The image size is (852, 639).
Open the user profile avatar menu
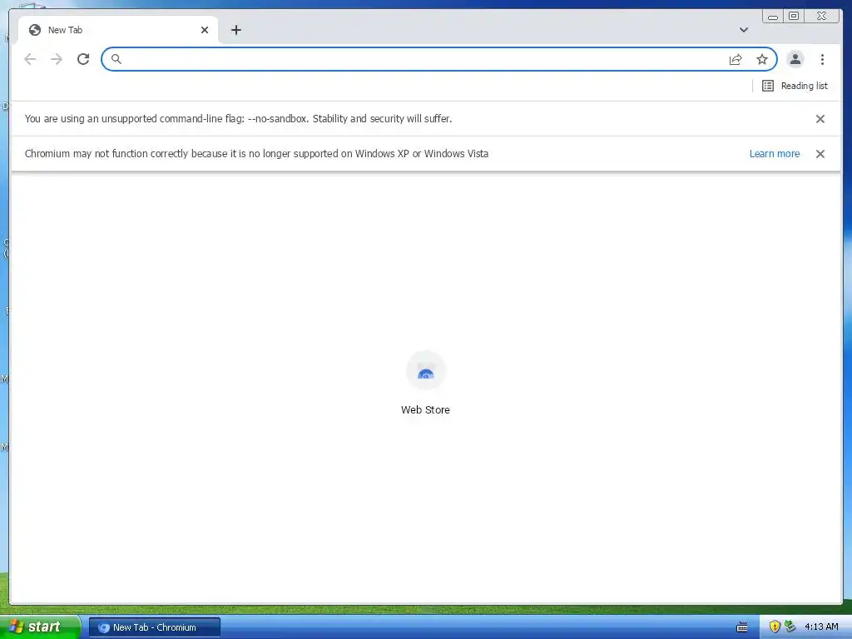[795, 59]
